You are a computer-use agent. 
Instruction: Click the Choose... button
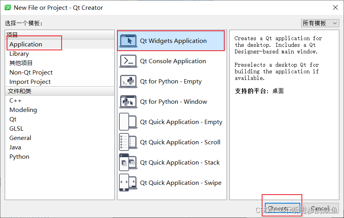282,208
